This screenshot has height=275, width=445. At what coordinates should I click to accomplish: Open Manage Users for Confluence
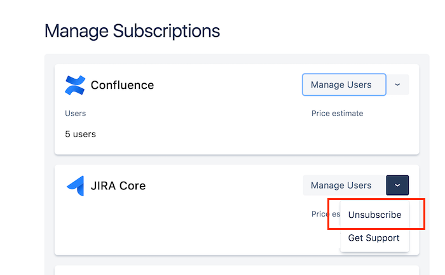(x=344, y=84)
